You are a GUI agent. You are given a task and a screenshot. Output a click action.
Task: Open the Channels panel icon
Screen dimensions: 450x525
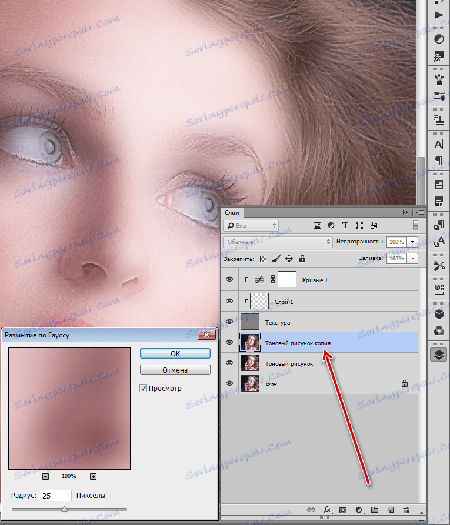[439, 331]
